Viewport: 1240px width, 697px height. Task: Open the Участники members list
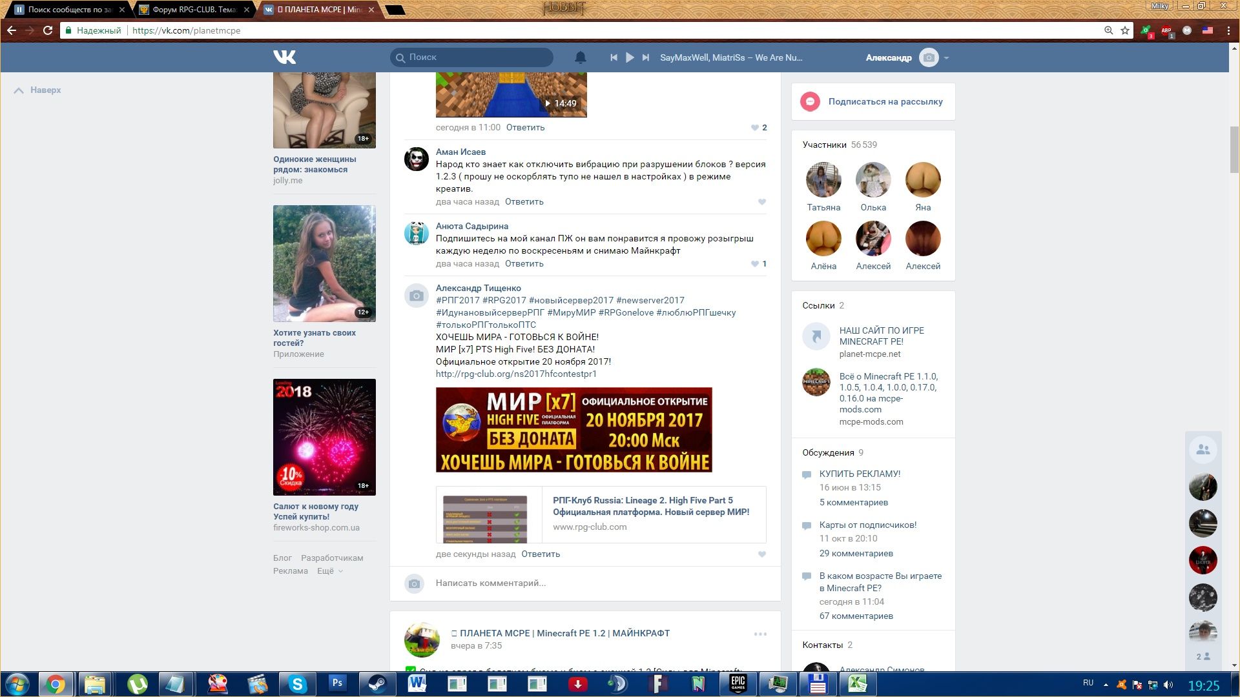pos(840,145)
